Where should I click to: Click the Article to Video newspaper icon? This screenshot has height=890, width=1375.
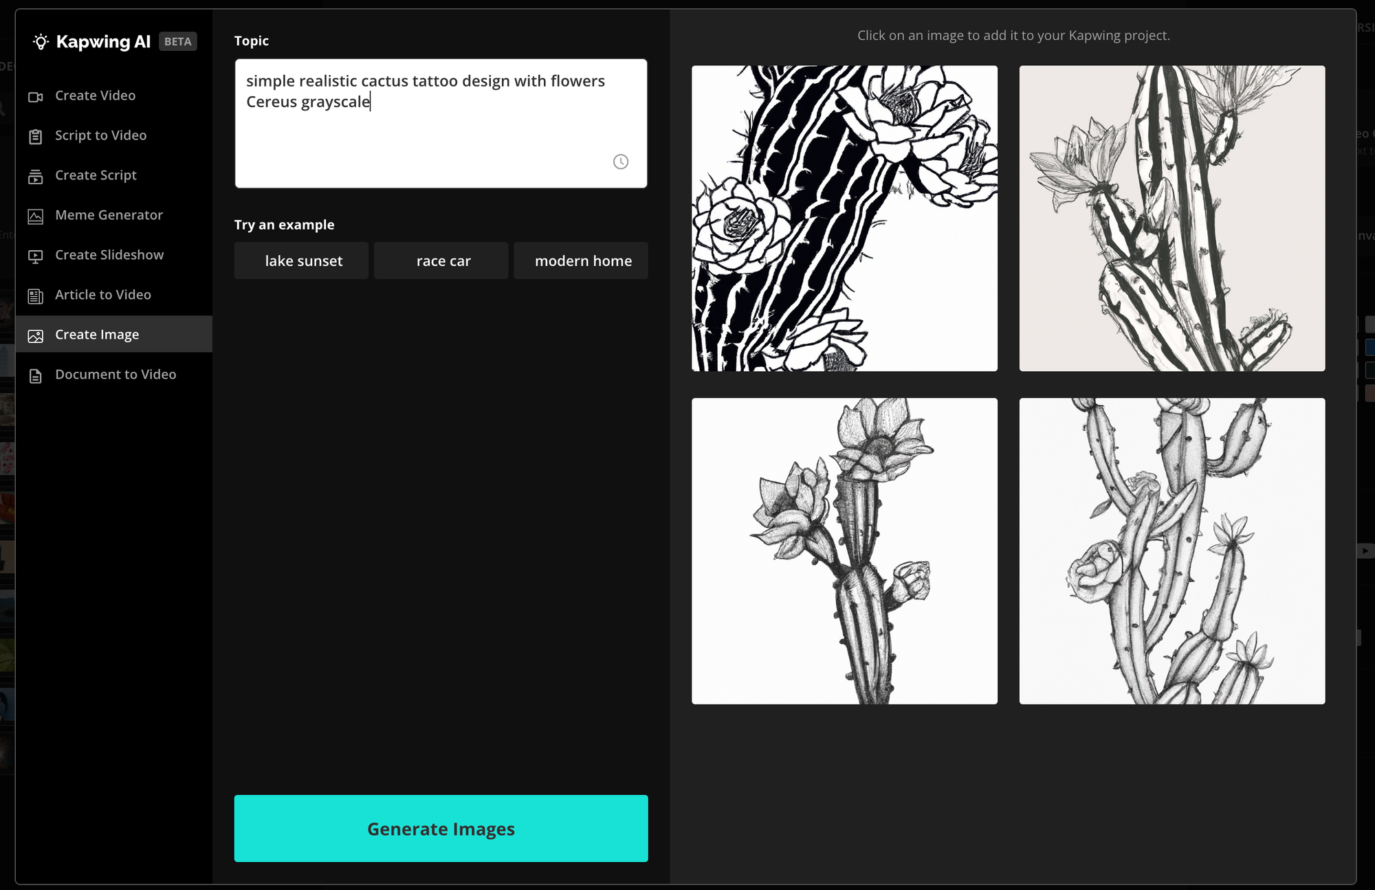[35, 296]
